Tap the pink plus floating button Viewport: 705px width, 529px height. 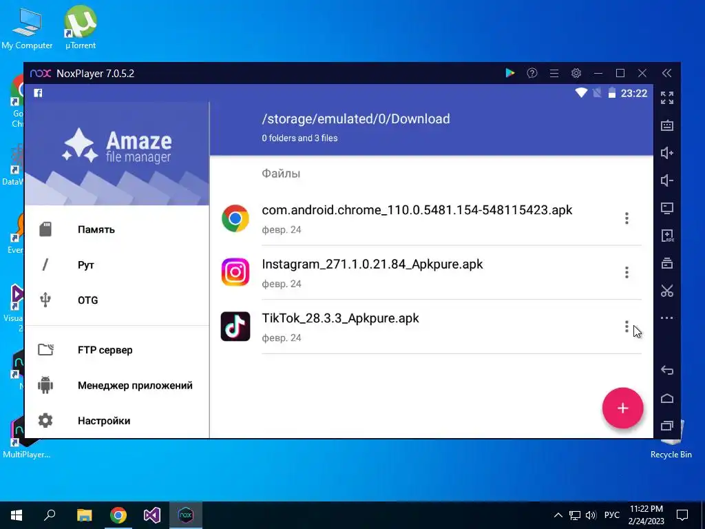[x=622, y=408]
